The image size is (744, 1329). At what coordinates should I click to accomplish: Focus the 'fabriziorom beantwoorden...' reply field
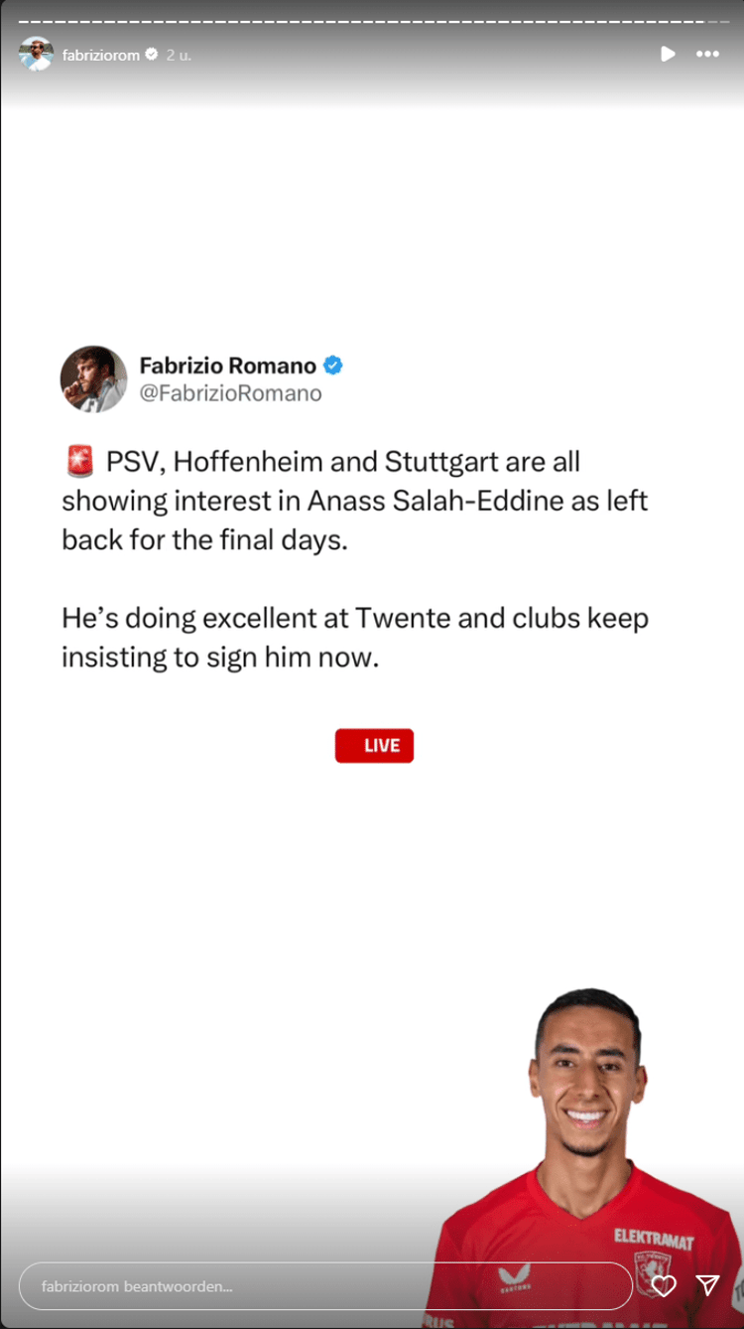[x=325, y=1286]
